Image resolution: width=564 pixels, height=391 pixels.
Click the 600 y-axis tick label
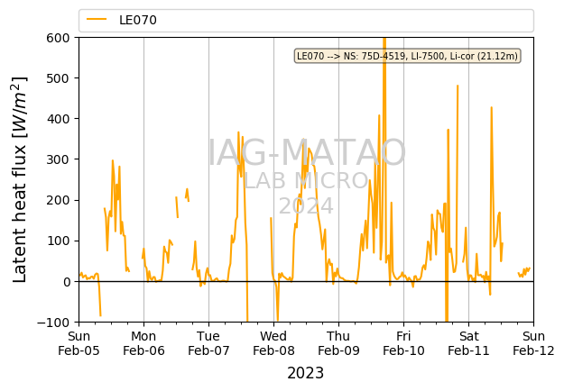pyautogui.click(x=58, y=38)
